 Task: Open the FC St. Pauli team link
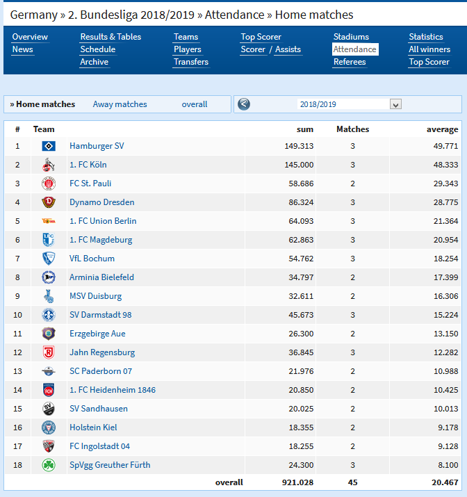[x=90, y=184]
